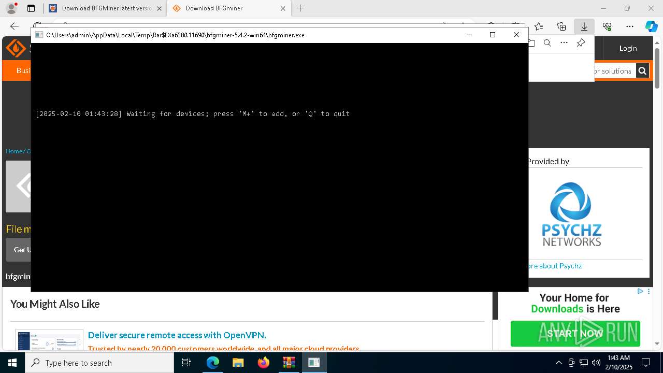Open WinRAR from taskbar

(289, 363)
